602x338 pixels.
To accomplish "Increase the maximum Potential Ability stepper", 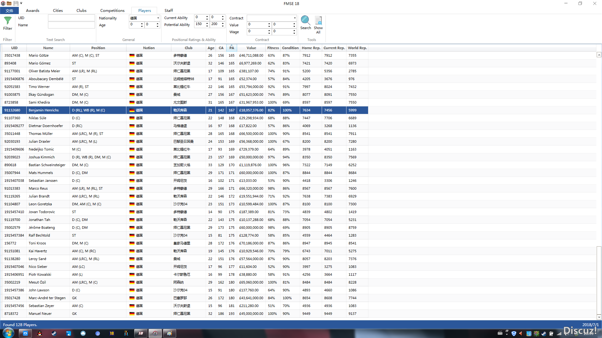I will click(x=223, y=23).
